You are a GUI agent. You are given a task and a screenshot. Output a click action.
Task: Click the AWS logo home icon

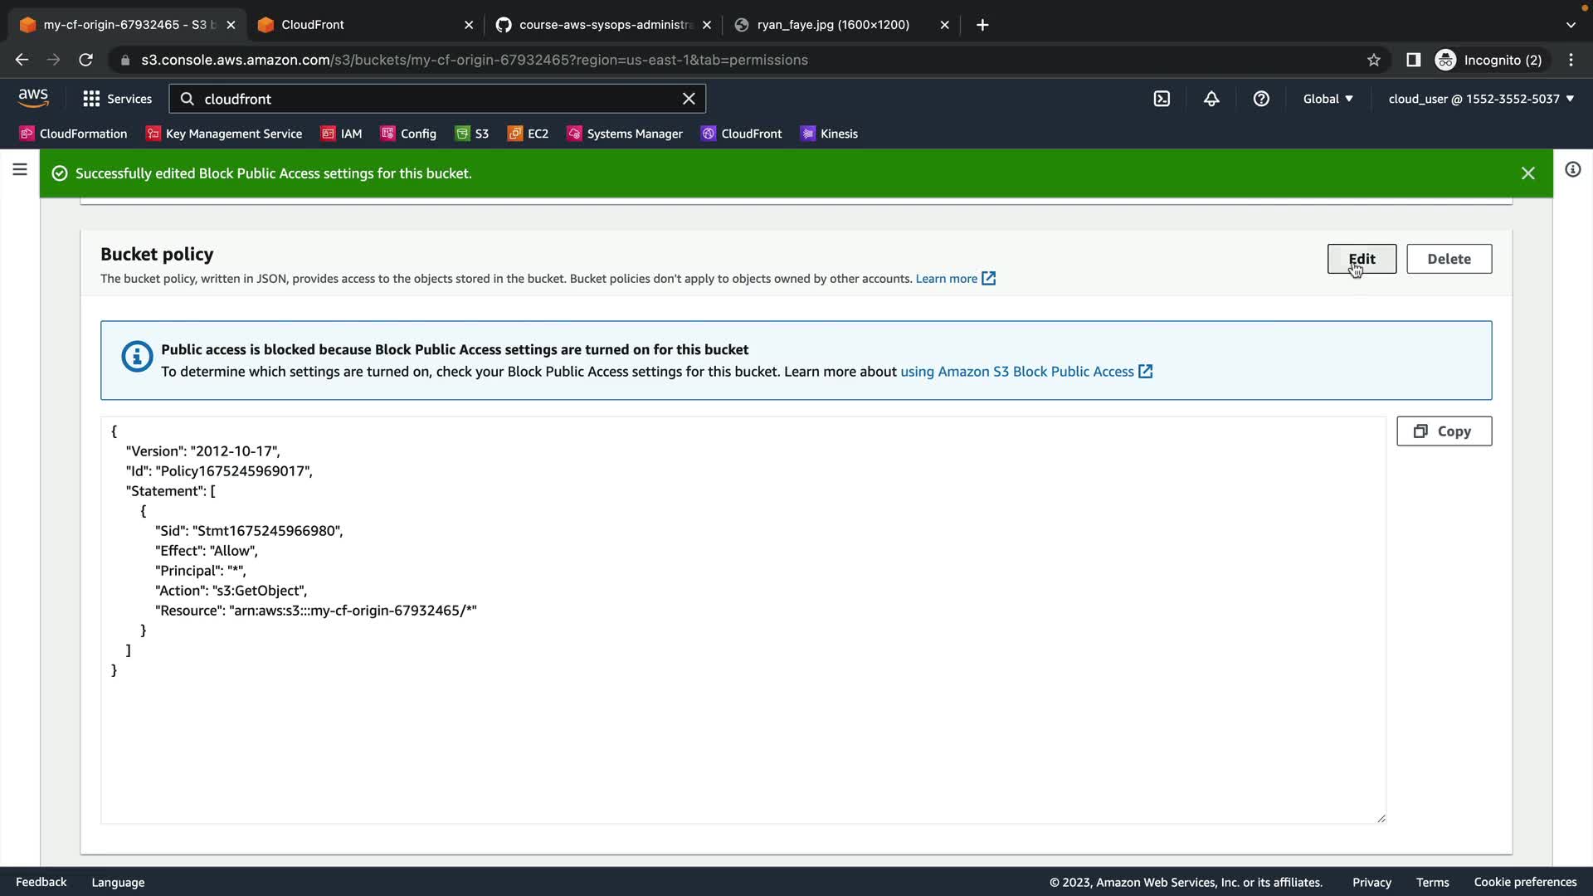pos(33,98)
